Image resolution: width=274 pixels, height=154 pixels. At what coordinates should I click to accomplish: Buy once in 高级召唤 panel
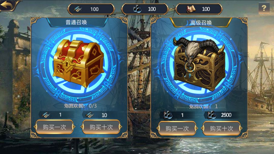[177, 128]
